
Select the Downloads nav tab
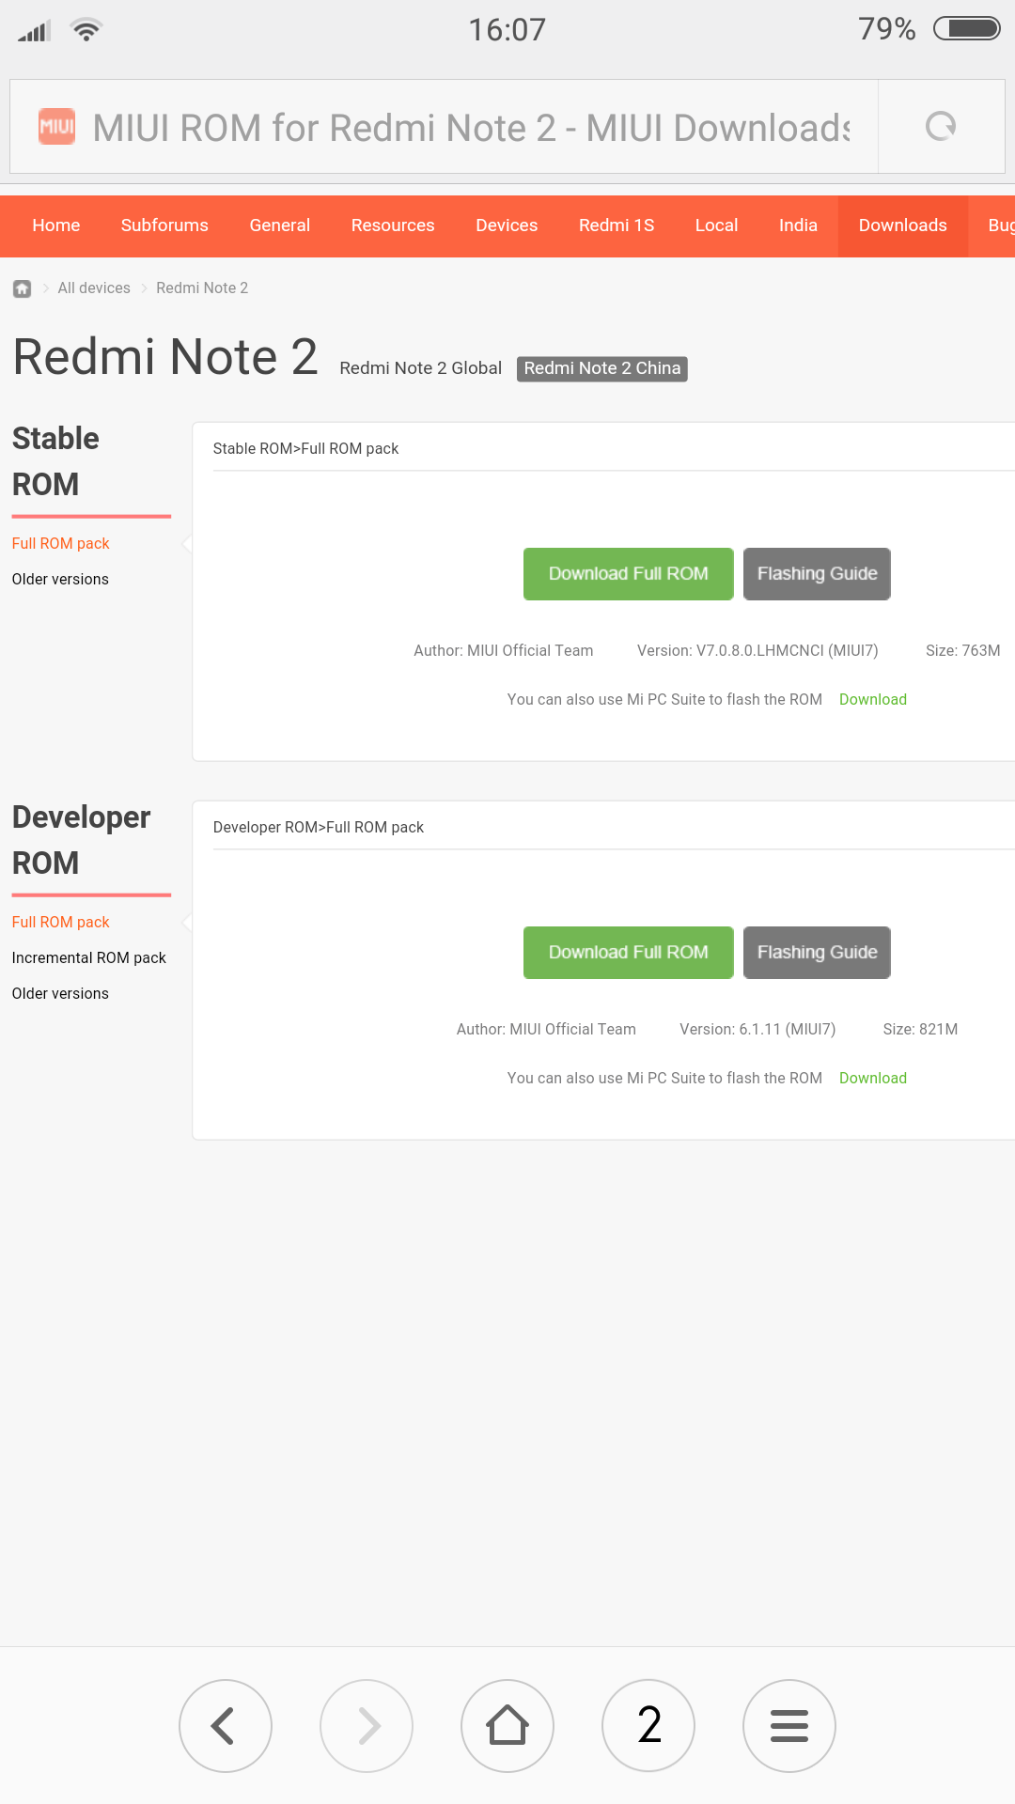tap(903, 225)
